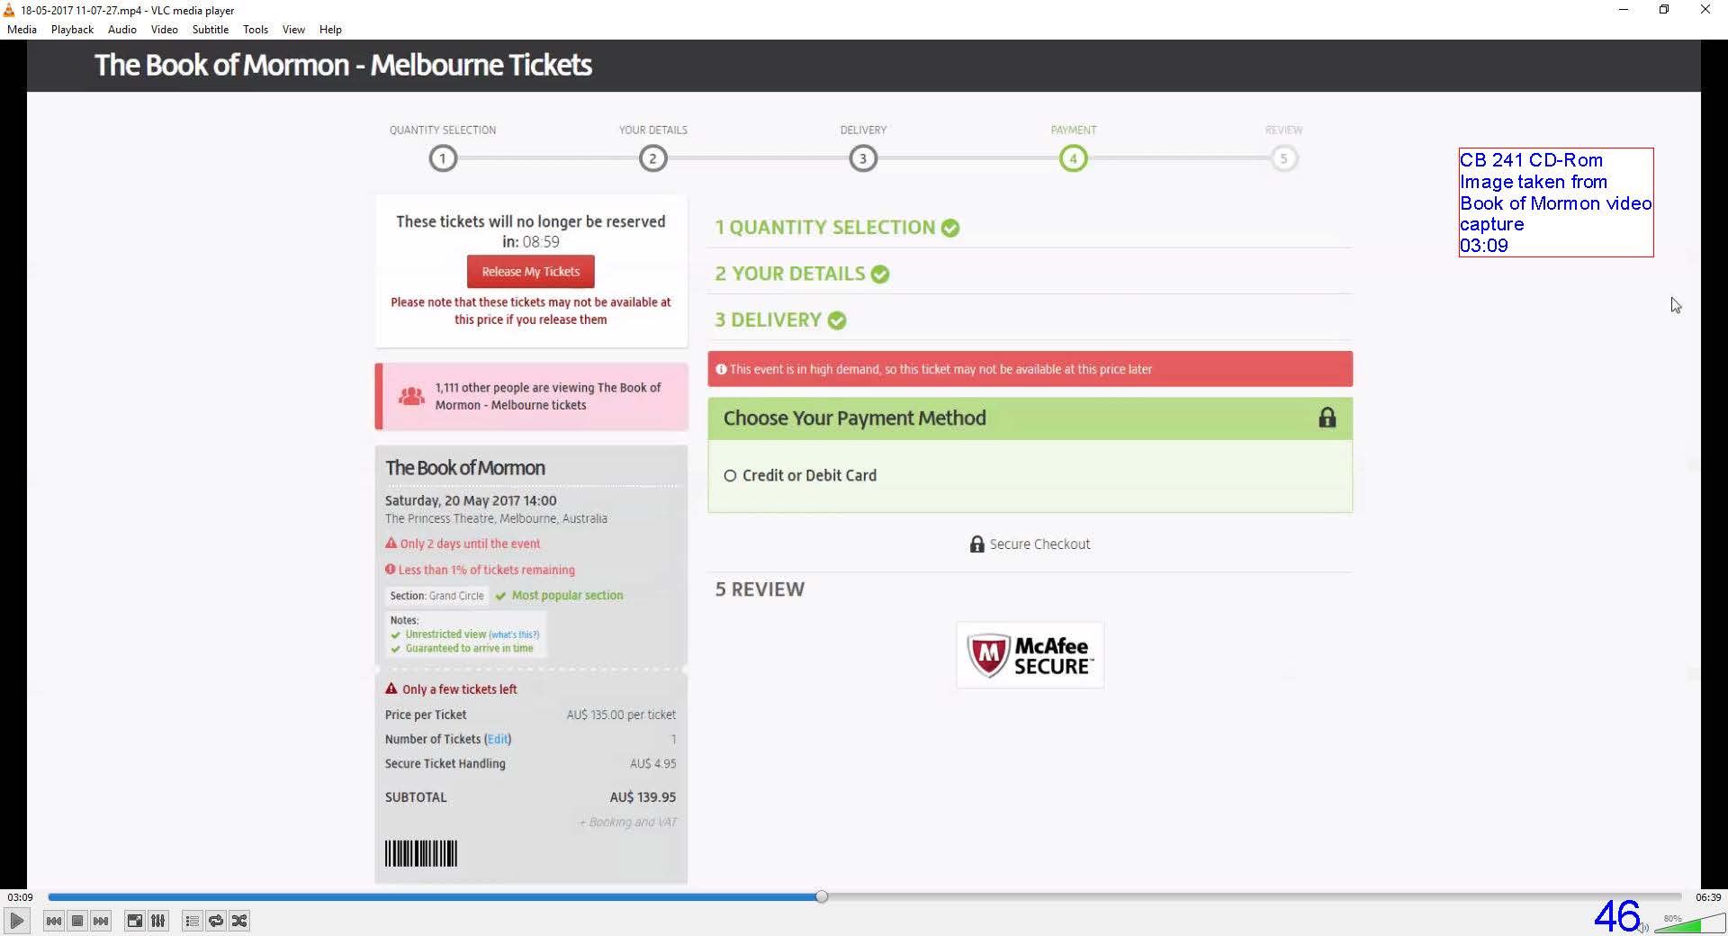Screen dimensions: 1728x936
Task: Open the 'what's this?' link
Action: [x=514, y=634]
